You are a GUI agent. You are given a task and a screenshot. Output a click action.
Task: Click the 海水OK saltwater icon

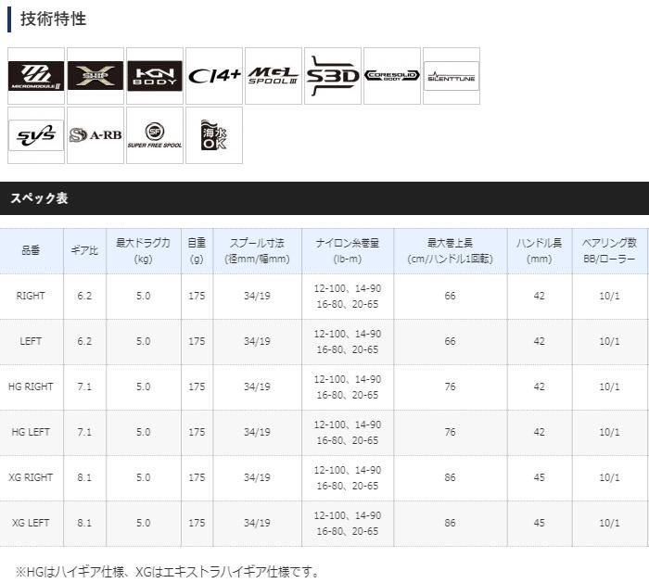click(x=214, y=135)
